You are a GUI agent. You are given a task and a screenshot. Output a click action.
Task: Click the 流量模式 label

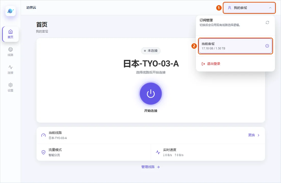coord(55,150)
